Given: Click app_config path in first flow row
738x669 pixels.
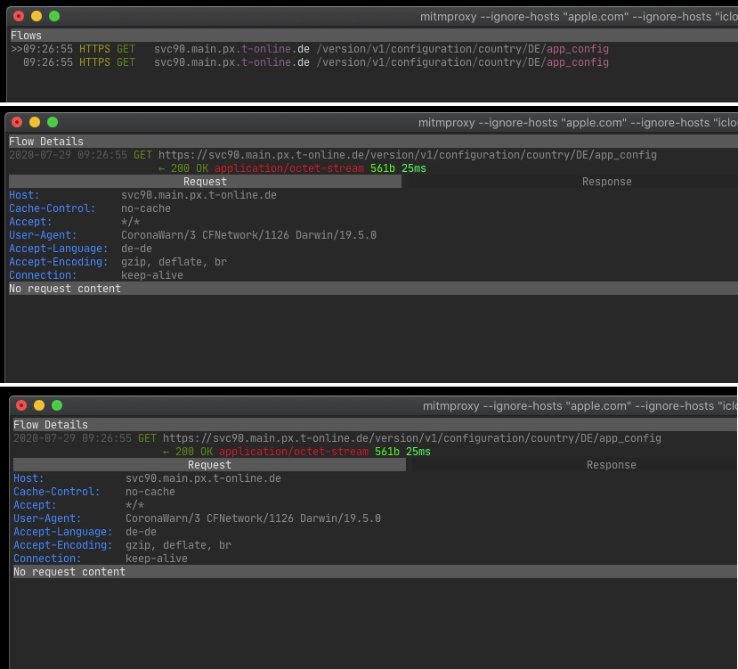Looking at the screenshot, I should pos(578,49).
